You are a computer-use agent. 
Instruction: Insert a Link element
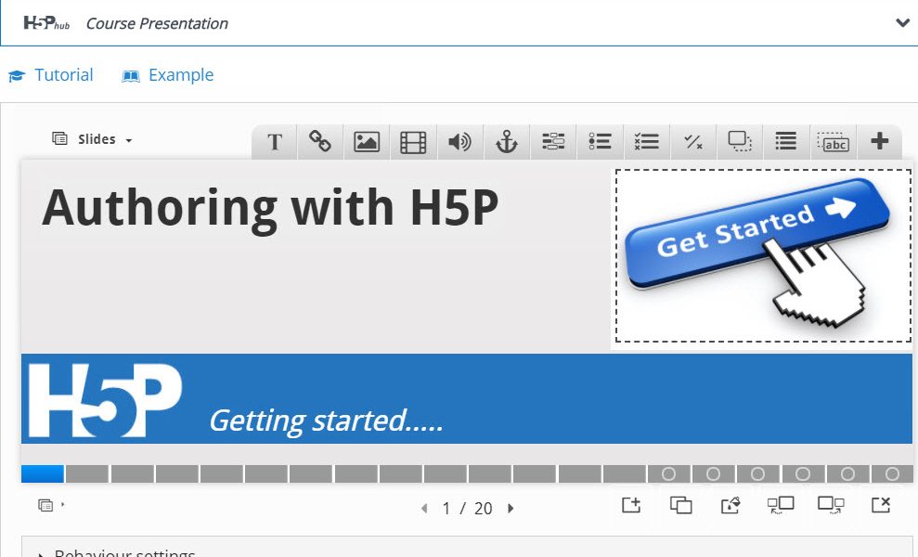point(320,142)
